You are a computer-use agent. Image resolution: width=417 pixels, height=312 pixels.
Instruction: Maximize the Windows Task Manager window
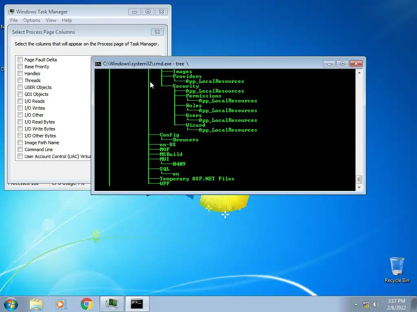(148, 12)
